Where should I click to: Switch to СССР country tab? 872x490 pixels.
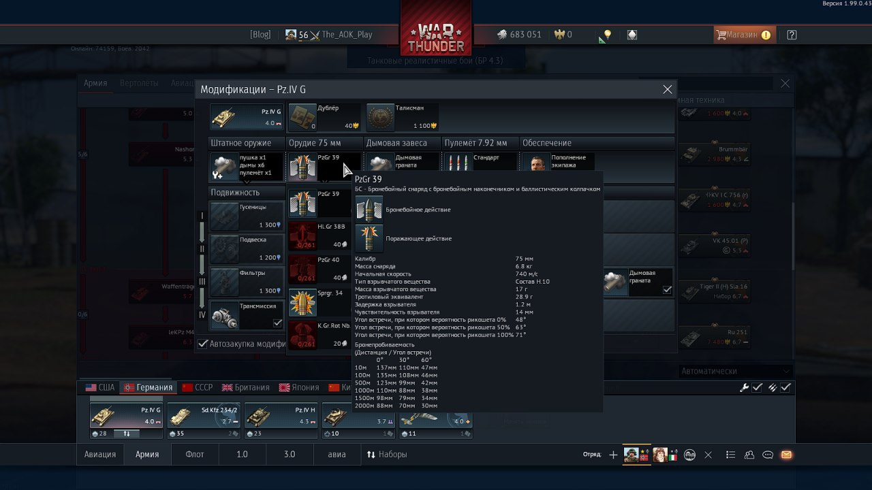[198, 387]
